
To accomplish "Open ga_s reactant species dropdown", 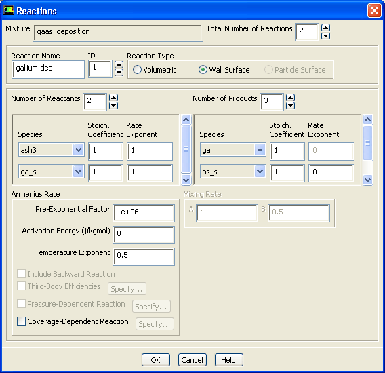I will point(79,172).
